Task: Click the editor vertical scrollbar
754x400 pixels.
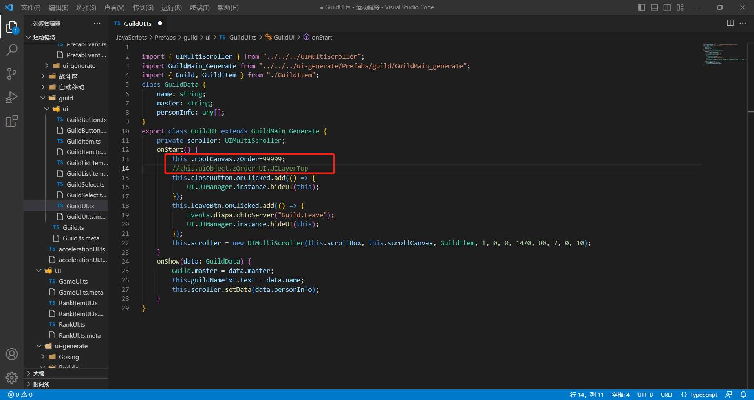Action: coord(750,216)
